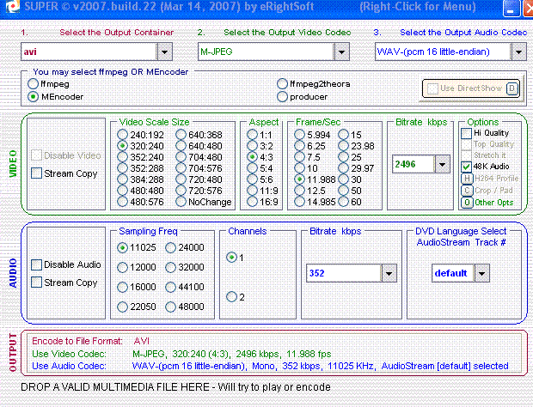533x407 pixels.
Task: Open the audio Bitrate kbps dropdown
Action: pos(389,273)
